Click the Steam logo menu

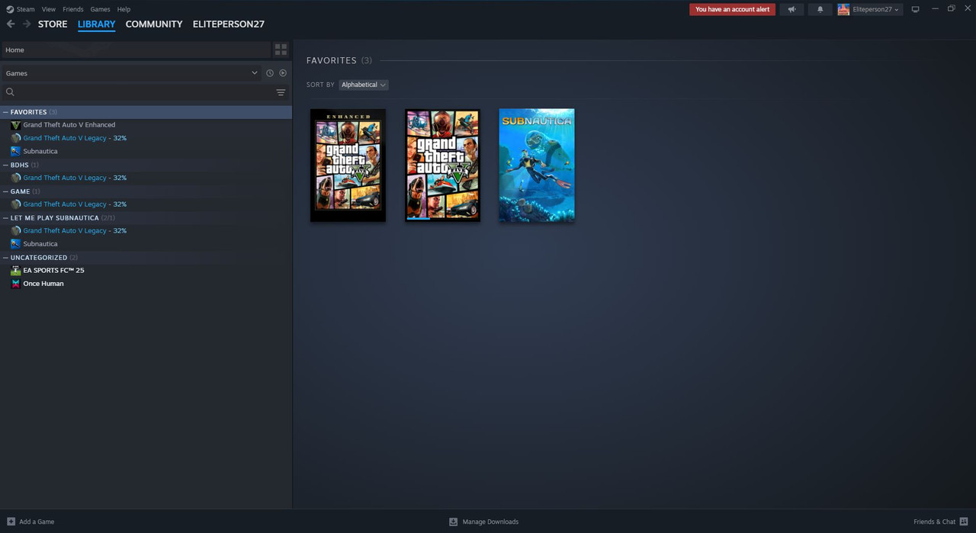20,9
